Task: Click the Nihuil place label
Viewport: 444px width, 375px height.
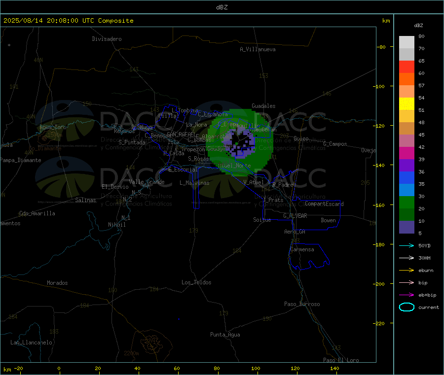Action: 117,225
